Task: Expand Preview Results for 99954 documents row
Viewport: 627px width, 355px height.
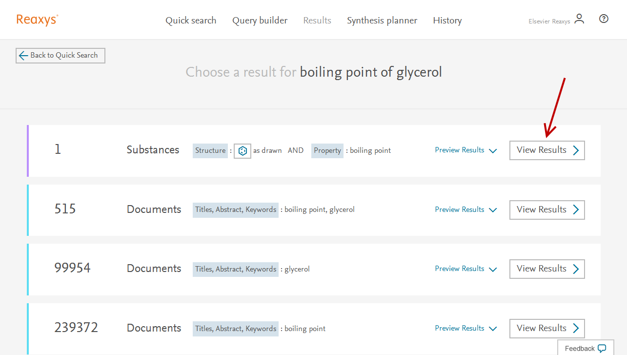Action: point(465,269)
